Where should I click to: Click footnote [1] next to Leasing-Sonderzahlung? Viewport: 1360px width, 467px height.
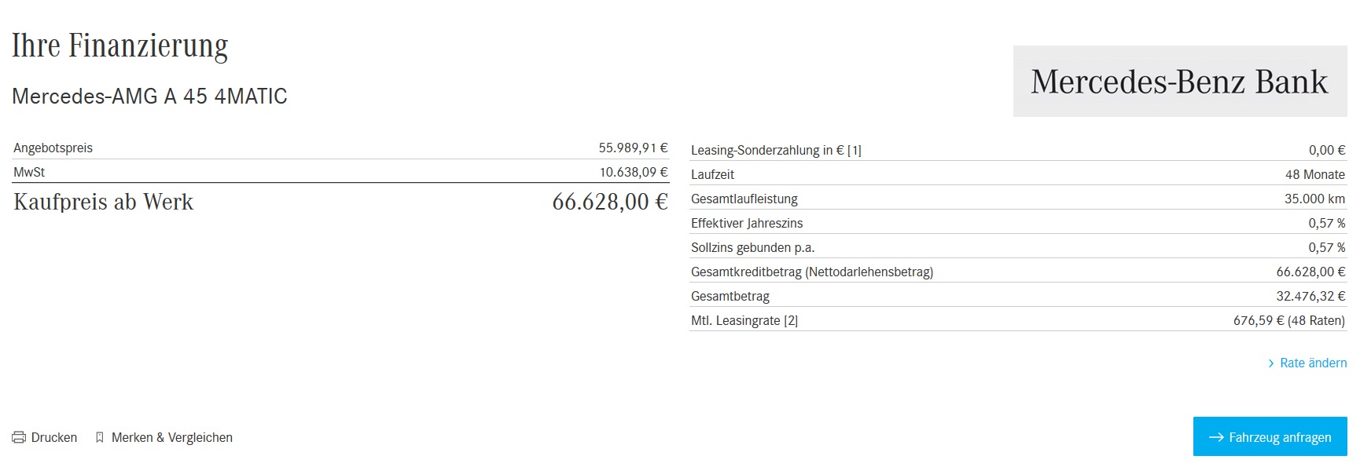click(855, 151)
